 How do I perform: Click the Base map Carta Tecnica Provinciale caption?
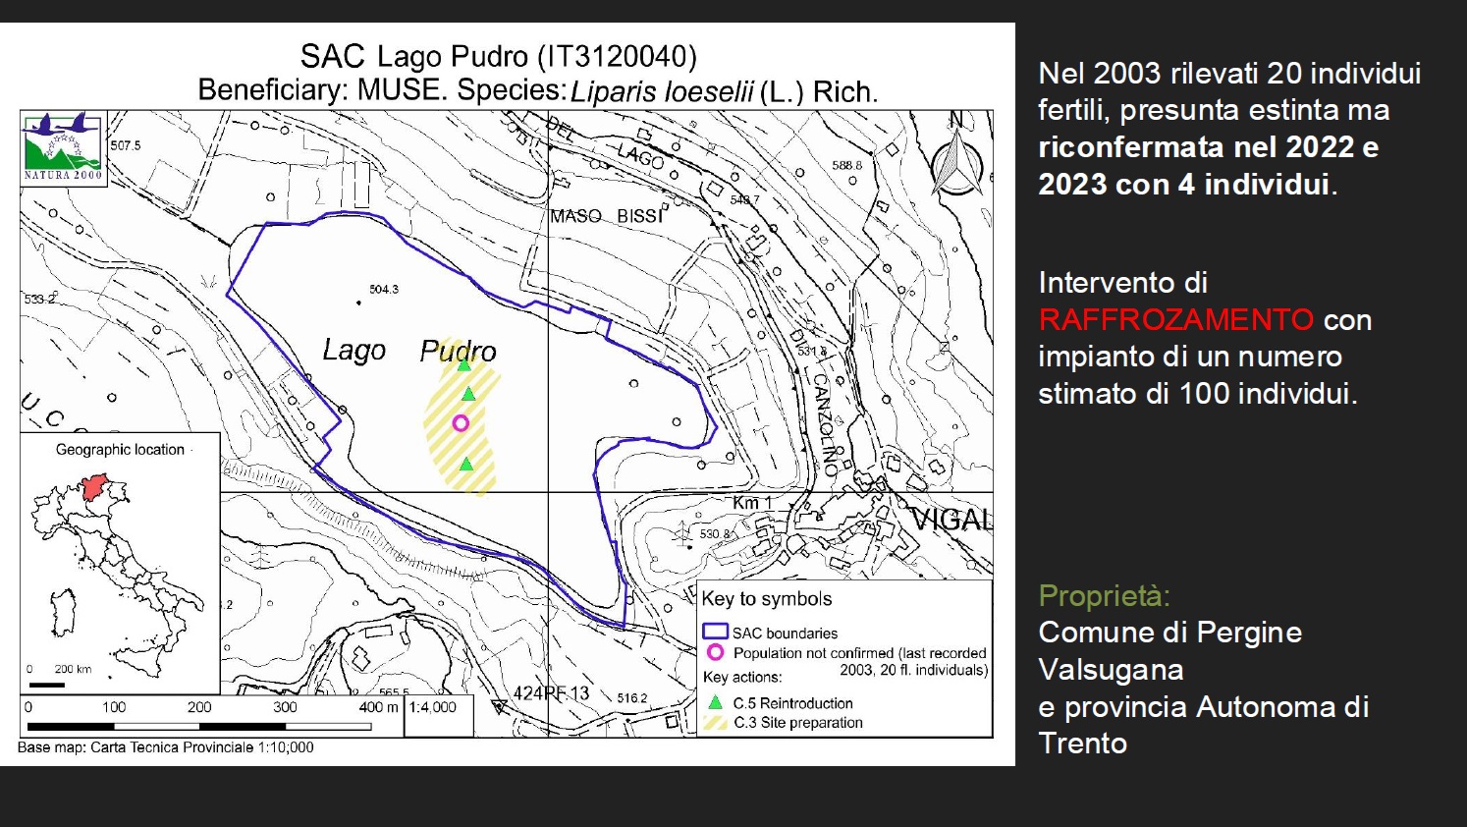pos(166,747)
